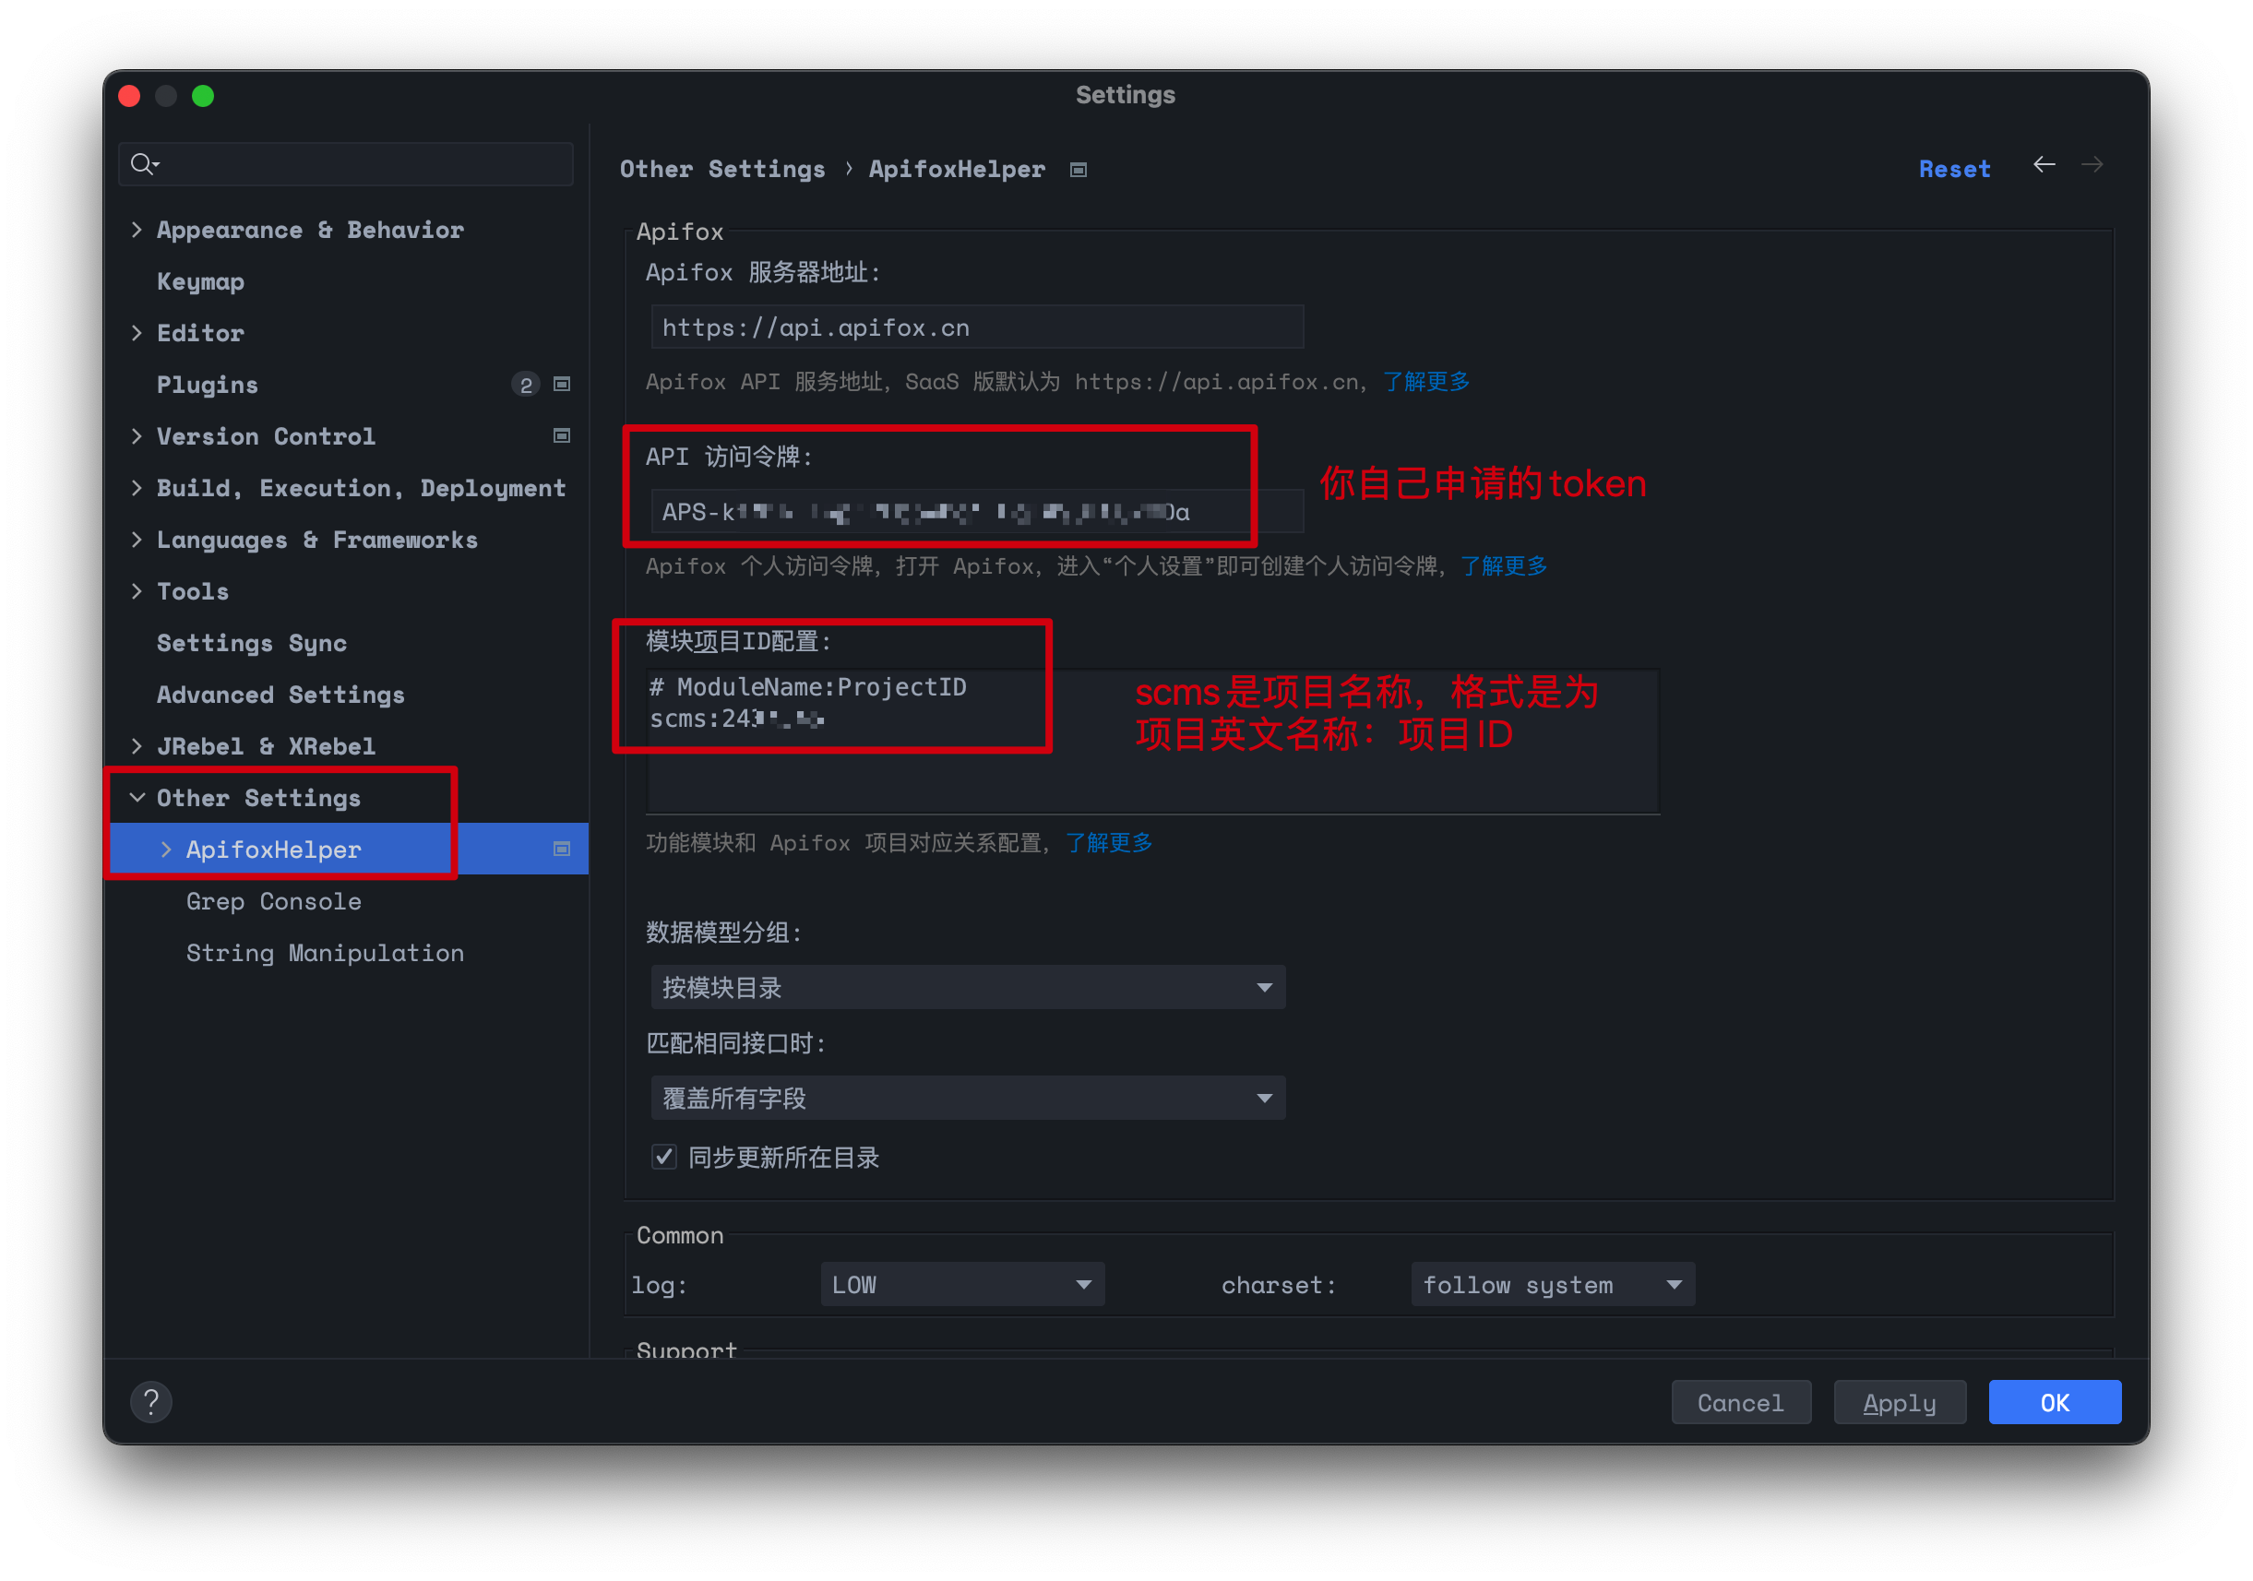Viewport: 2253px width, 1581px height.
Task: Open the 数据模型分组 dropdown
Action: [x=968, y=987]
